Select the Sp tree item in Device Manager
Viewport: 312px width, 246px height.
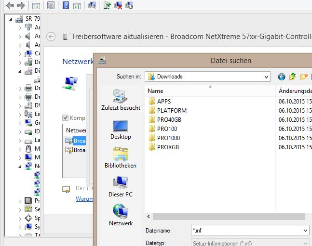click(32, 218)
